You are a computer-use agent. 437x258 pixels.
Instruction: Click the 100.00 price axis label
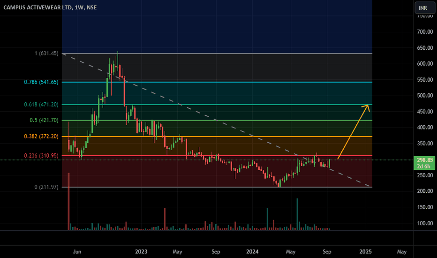(425, 223)
